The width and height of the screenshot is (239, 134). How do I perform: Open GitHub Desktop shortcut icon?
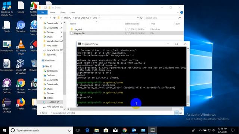tap(7, 86)
